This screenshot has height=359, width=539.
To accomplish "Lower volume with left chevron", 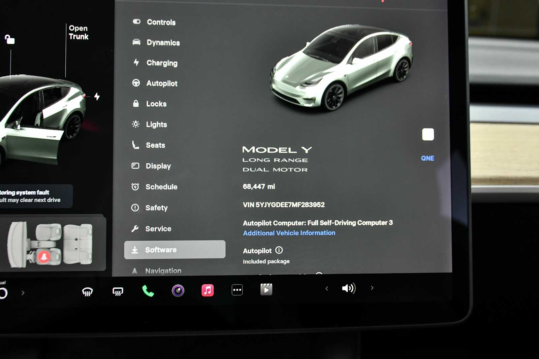I will (326, 288).
